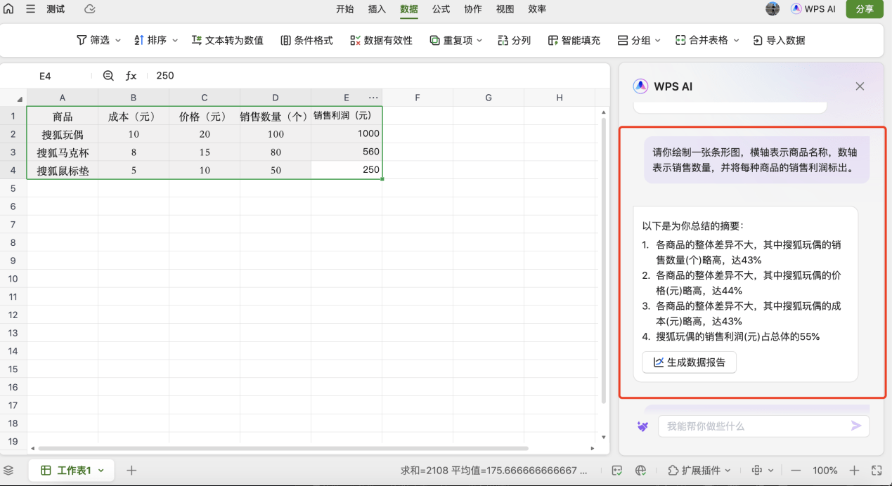Click the cloud sync status icon
This screenshot has height=486, width=892.
(x=89, y=9)
